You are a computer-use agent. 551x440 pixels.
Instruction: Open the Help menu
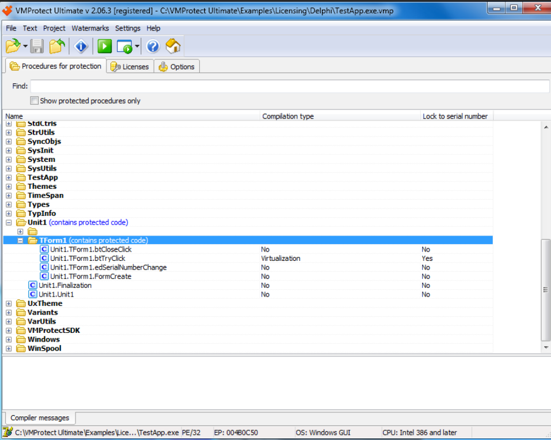(x=153, y=28)
